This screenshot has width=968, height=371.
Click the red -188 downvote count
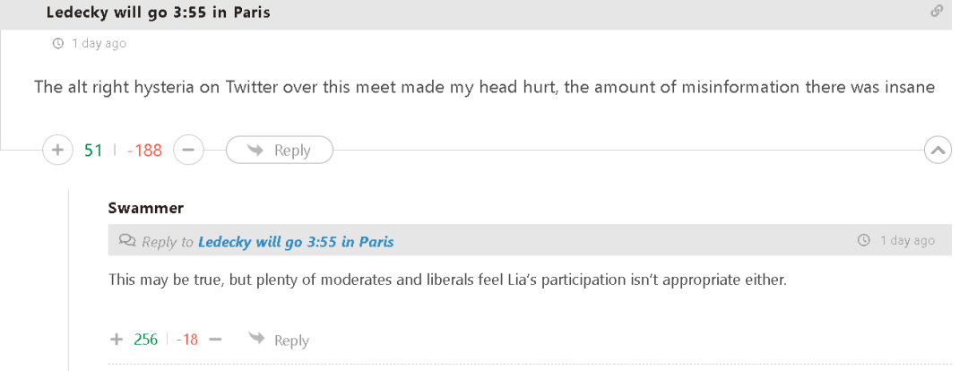point(144,150)
